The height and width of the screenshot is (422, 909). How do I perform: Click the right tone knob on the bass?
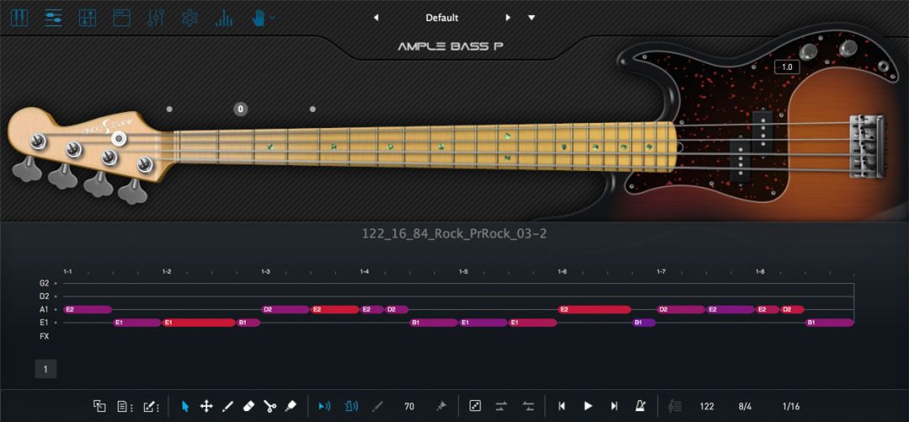point(848,47)
